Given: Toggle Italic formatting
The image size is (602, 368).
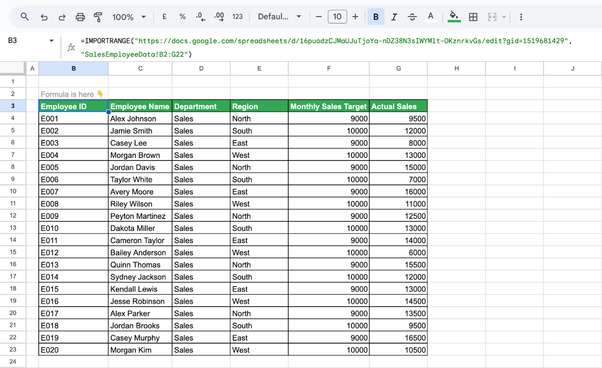Looking at the screenshot, I should [x=394, y=17].
